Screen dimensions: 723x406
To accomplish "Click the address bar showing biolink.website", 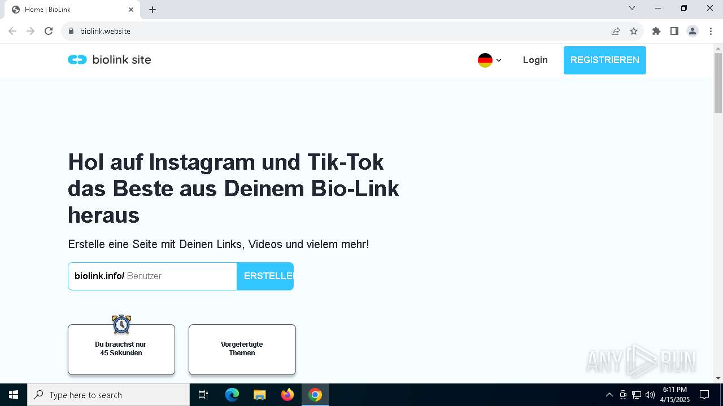I will [339, 31].
